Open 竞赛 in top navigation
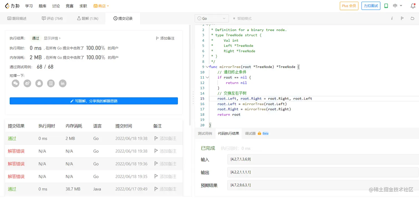The image size is (419, 198). [70, 6]
